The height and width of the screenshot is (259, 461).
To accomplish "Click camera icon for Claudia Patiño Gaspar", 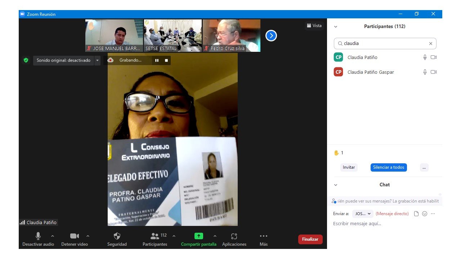I will pos(434,72).
